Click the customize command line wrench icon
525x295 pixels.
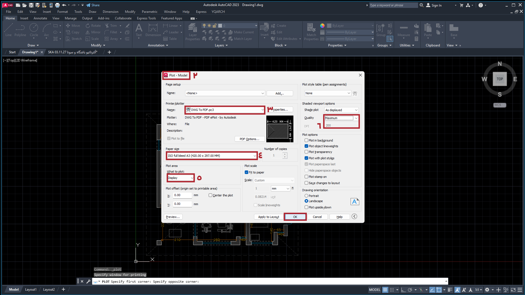click(x=88, y=281)
